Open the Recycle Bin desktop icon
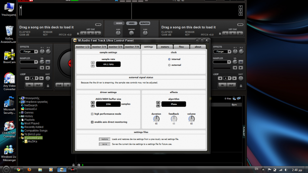The width and height of the screenshot is (308, 173). pos(9,34)
